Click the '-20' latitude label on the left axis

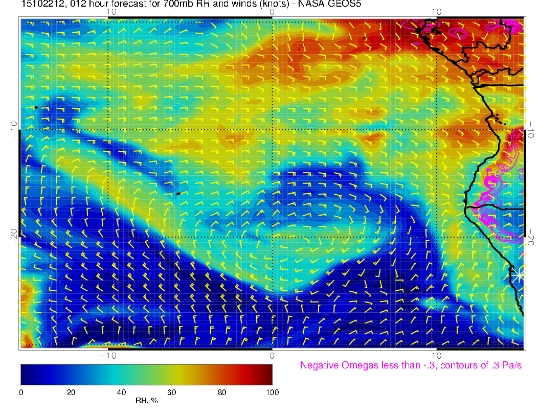13,237
